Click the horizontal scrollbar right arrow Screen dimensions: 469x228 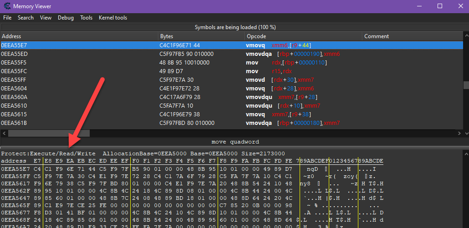459,133
